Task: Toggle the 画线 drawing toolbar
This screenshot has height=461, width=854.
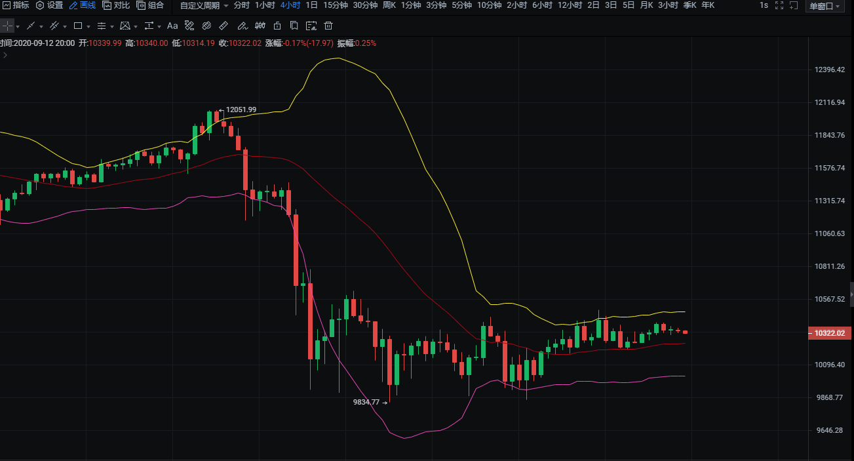Action: point(83,5)
